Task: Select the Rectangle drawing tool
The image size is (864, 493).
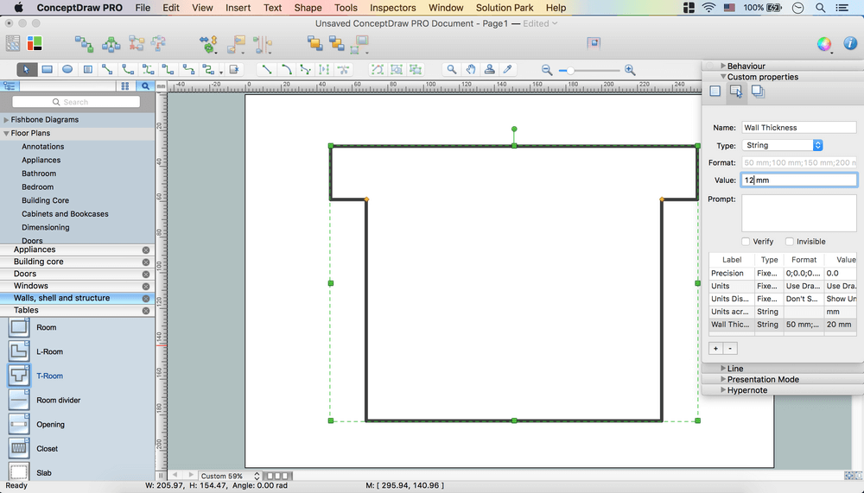Action: 47,69
